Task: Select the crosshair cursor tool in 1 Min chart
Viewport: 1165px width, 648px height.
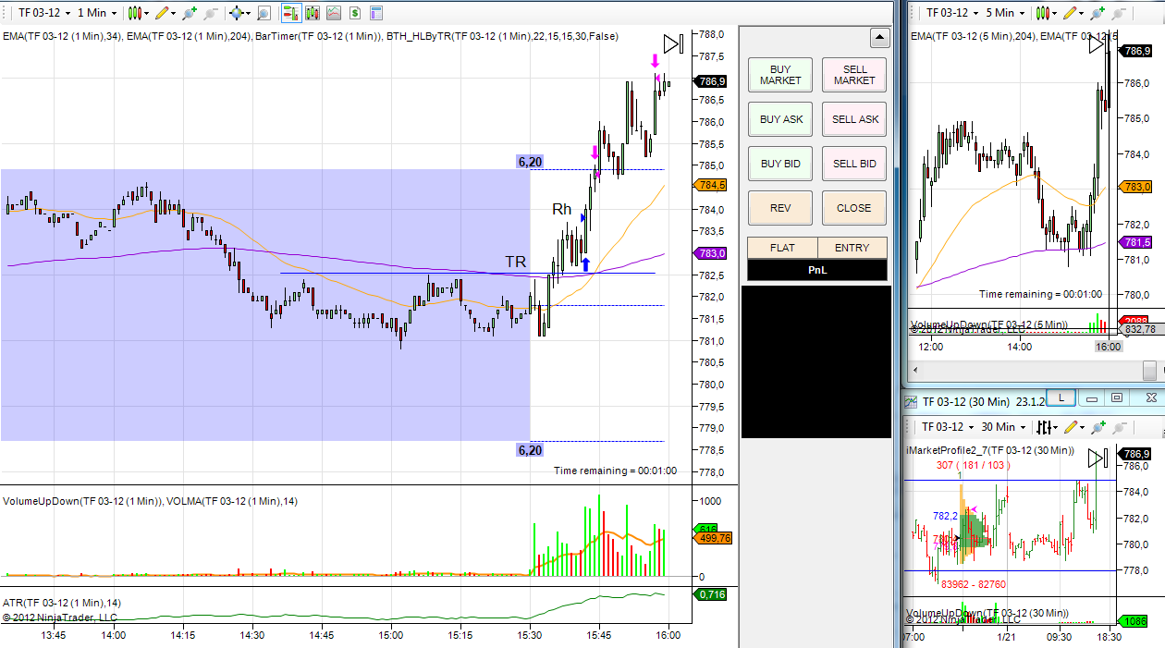Action: pyautogui.click(x=237, y=13)
